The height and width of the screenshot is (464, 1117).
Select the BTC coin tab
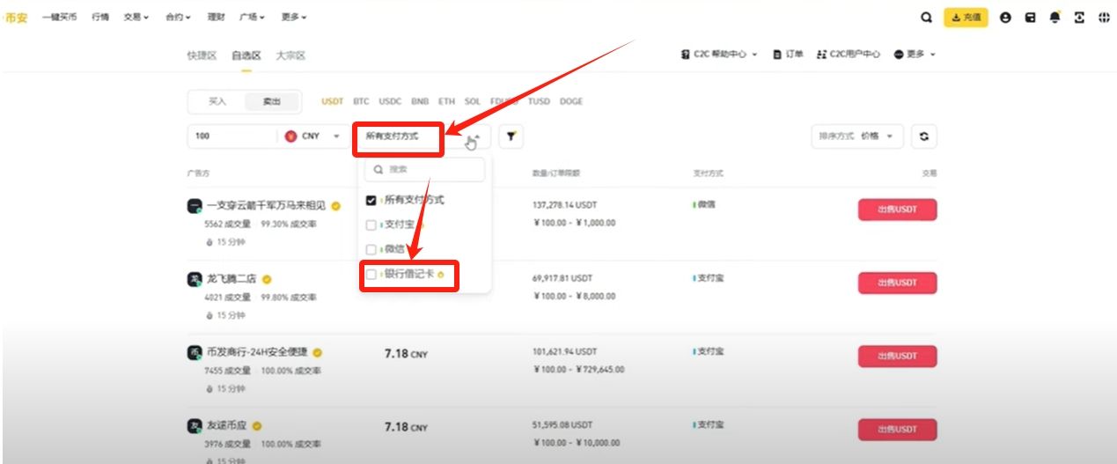click(x=361, y=101)
